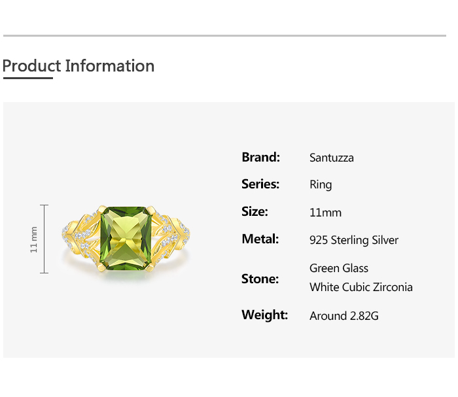Viewport: 458px width, 397px height.
Task: Click the Santuzza brand name
Action: [x=331, y=158]
